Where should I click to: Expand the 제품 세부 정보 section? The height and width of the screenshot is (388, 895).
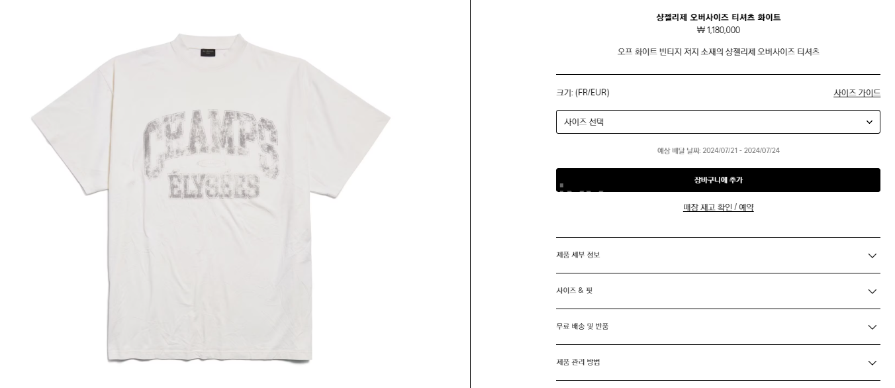pos(718,256)
